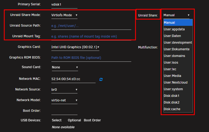209x132 pixels.
Task: Regenerate the Network MAC address with refresh icon
Action: [101, 79]
